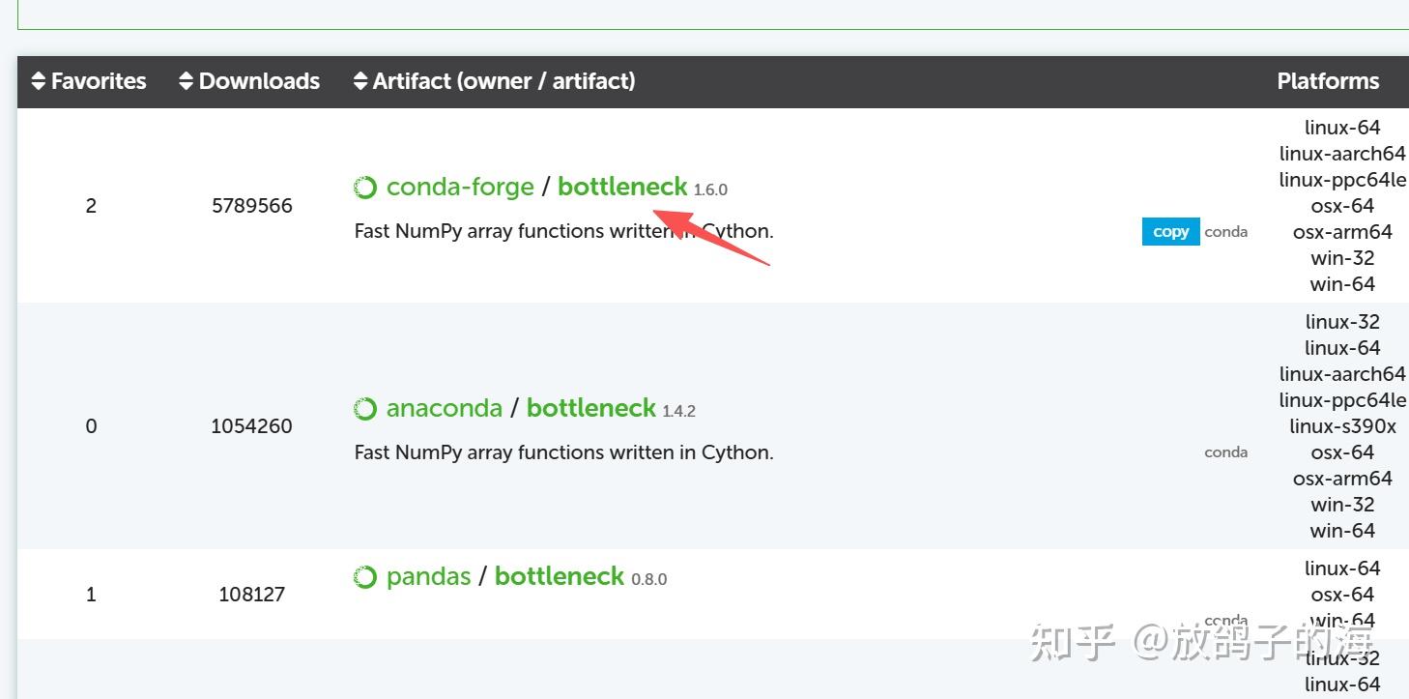Click the Anaconda logo beside pandas owner
The width and height of the screenshot is (1409, 699).
pos(365,577)
